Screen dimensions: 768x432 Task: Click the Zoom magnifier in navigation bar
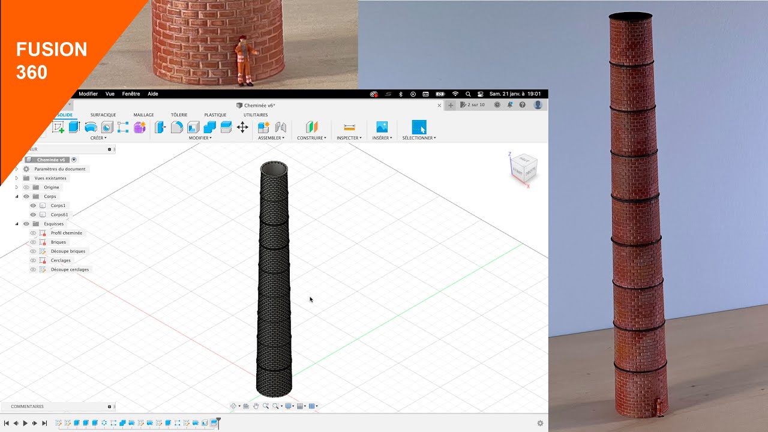[x=266, y=406]
